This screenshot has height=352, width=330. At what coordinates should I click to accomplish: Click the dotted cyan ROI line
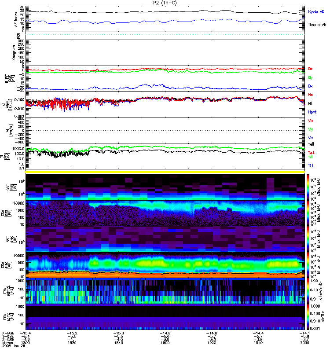165,35
